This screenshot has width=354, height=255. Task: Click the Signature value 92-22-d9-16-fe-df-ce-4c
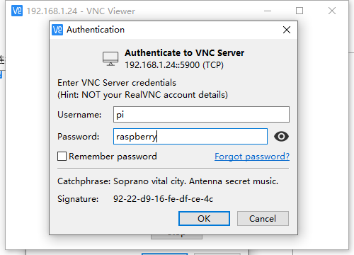click(163, 199)
